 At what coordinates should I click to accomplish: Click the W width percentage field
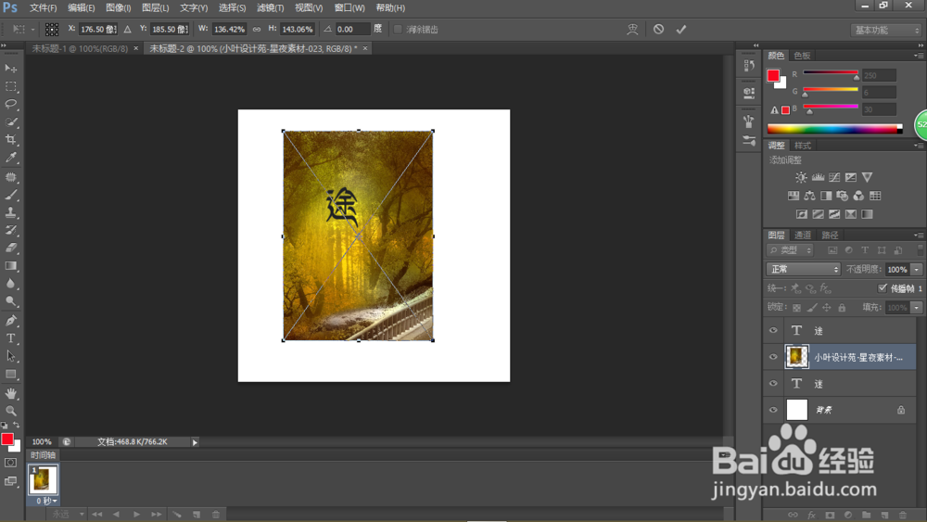[229, 29]
